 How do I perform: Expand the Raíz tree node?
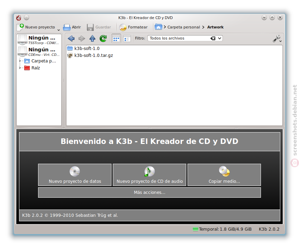20,68
